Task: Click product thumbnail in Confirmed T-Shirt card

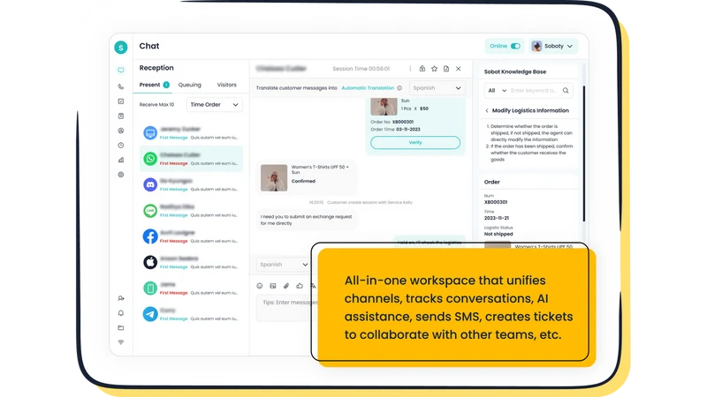Action: click(274, 178)
